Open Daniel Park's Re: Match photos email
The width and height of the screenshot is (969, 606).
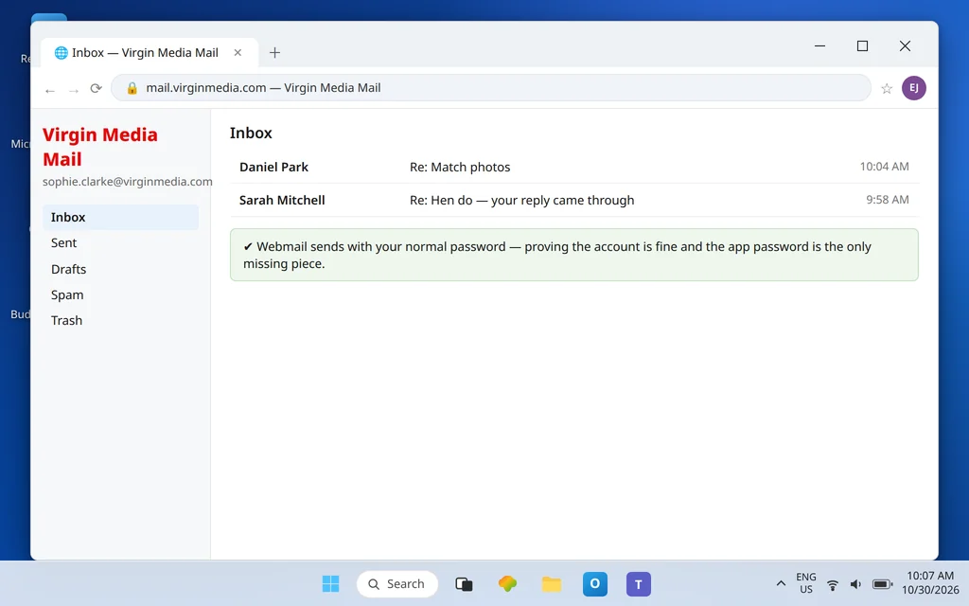574,167
